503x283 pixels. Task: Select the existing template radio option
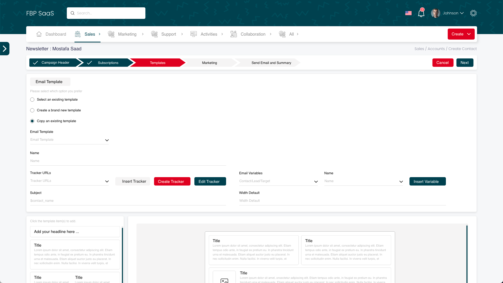coord(32,100)
